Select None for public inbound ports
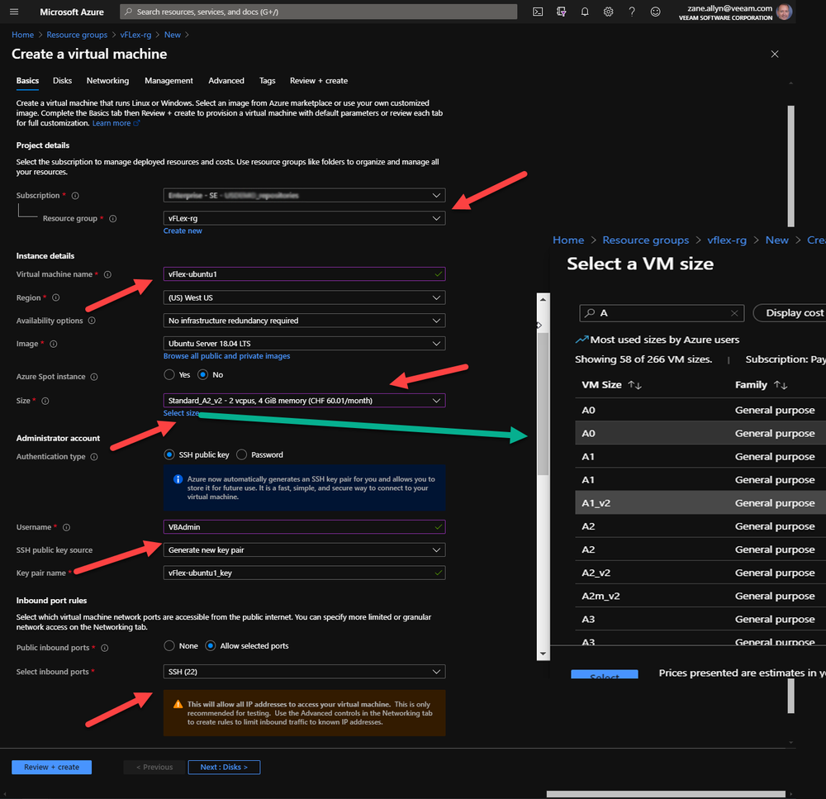Screen dimensions: 826x799 click(x=169, y=645)
